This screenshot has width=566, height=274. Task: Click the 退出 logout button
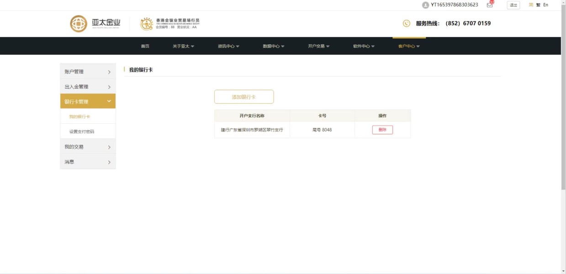tap(513, 5)
